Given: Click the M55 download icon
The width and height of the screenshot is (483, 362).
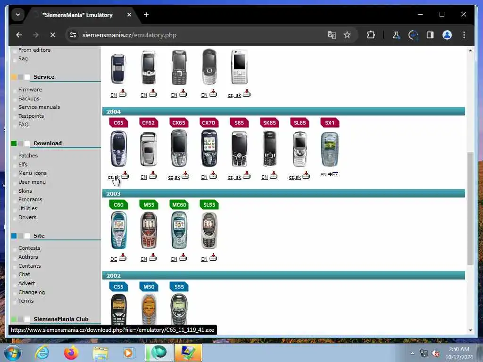Looking at the screenshot, I should coord(153,257).
